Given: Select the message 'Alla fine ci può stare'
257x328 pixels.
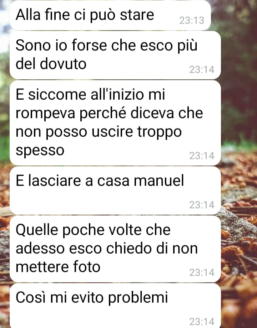Looking at the screenshot, I should pos(110,15).
